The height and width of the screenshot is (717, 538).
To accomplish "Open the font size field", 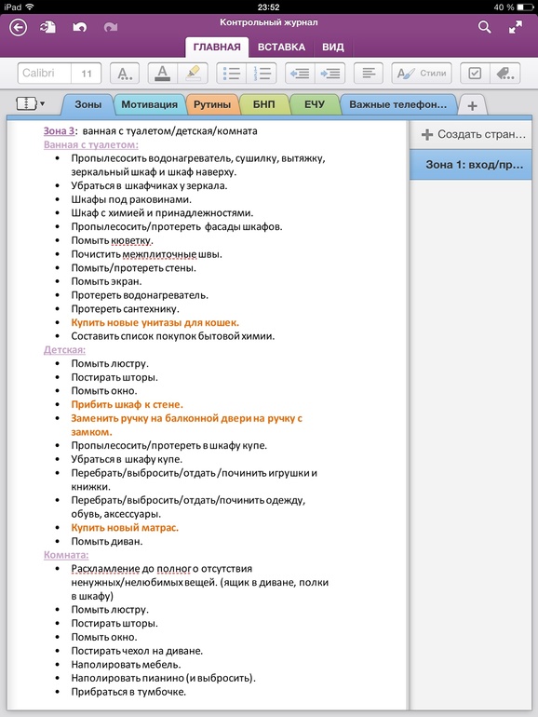I will pyautogui.click(x=87, y=74).
